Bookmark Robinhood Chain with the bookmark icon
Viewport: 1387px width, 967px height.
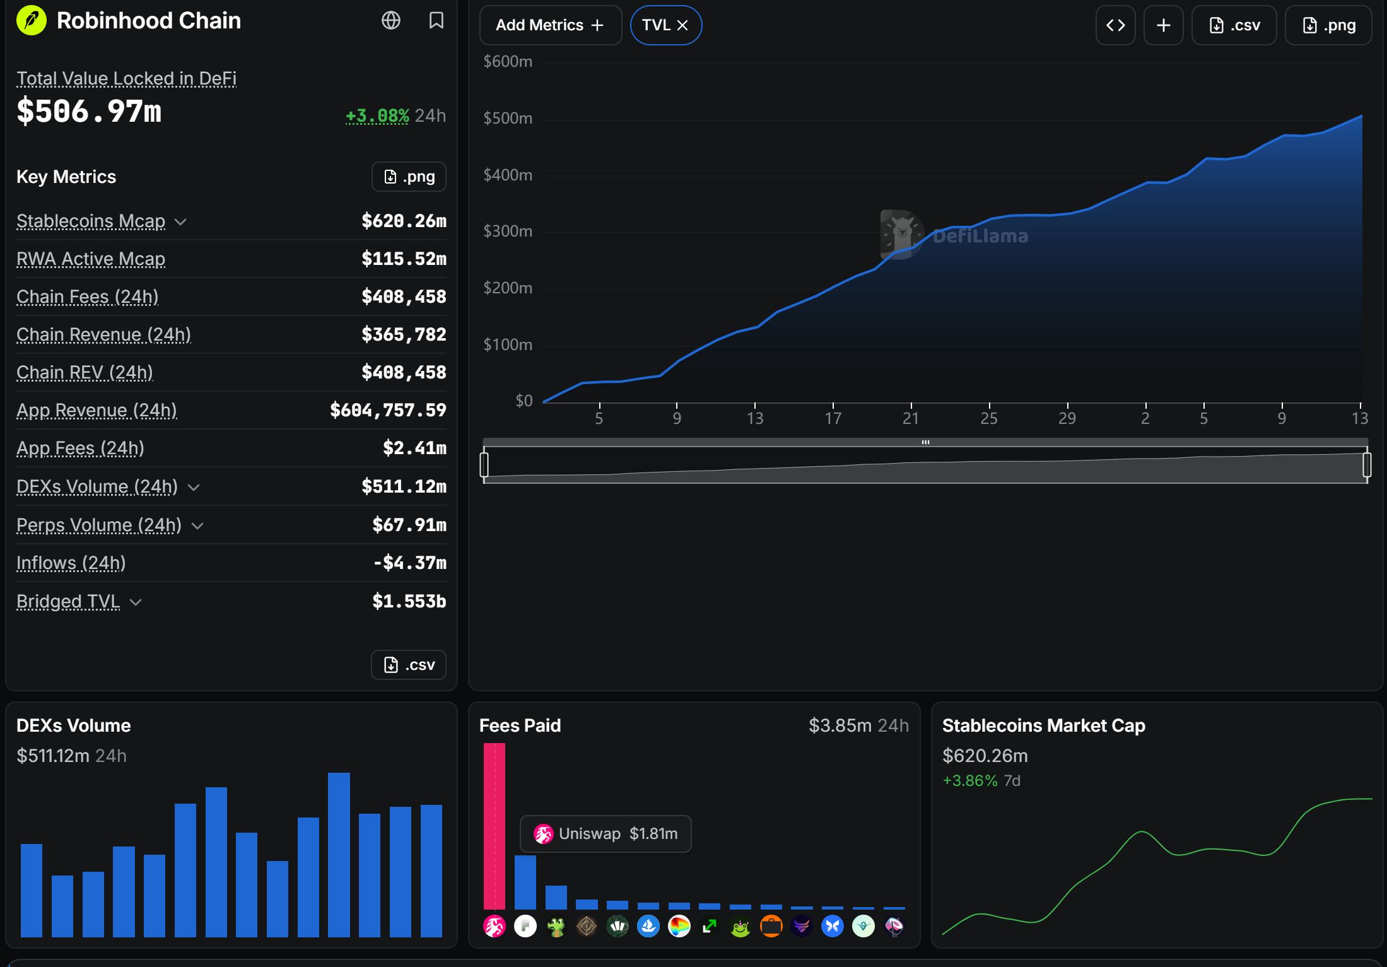(436, 21)
